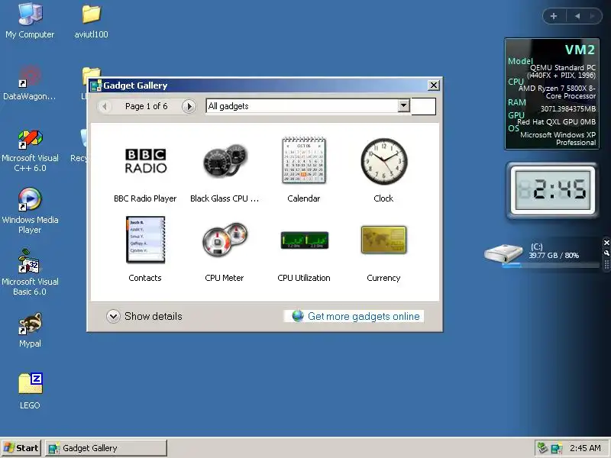Click the Gadget Gallery title bar text
Screen dimensions: 611x458
(x=135, y=85)
